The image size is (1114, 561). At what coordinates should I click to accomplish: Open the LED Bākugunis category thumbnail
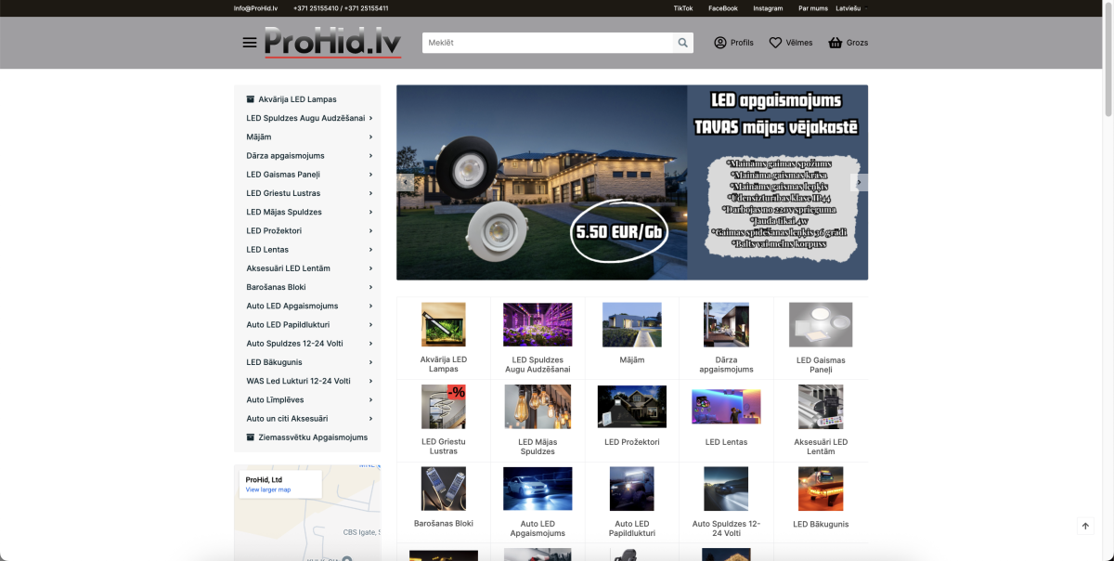tap(821, 489)
